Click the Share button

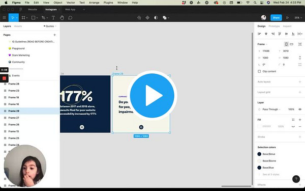(x=276, y=18)
